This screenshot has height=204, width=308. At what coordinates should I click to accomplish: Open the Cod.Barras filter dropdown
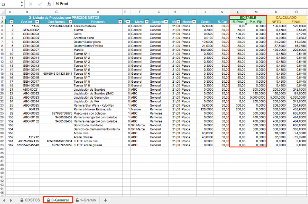pyautogui.click(x=71, y=22)
